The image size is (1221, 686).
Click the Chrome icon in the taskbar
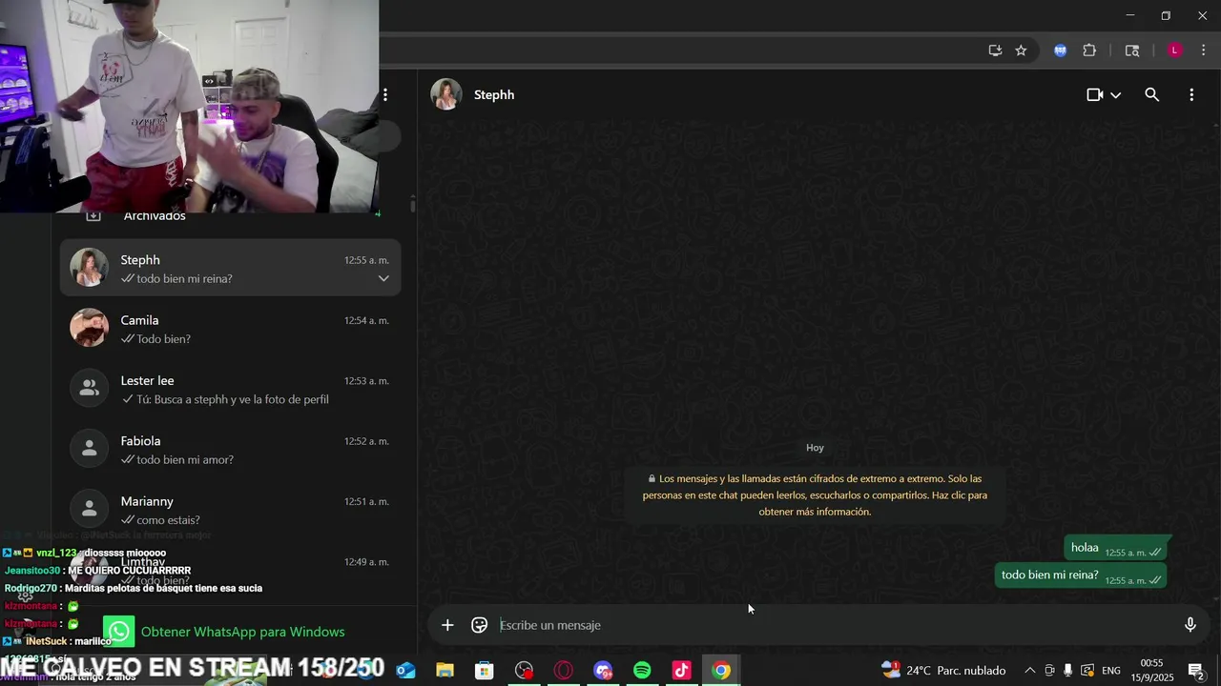(x=721, y=671)
